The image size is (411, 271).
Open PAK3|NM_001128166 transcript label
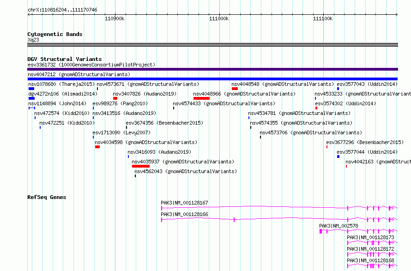click(x=185, y=214)
